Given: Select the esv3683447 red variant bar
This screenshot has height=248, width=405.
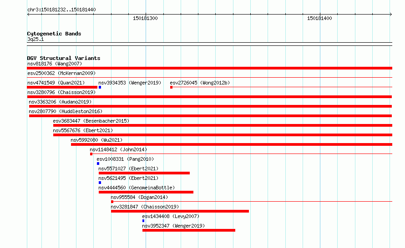Looking at the screenshot, I should point(223,125).
